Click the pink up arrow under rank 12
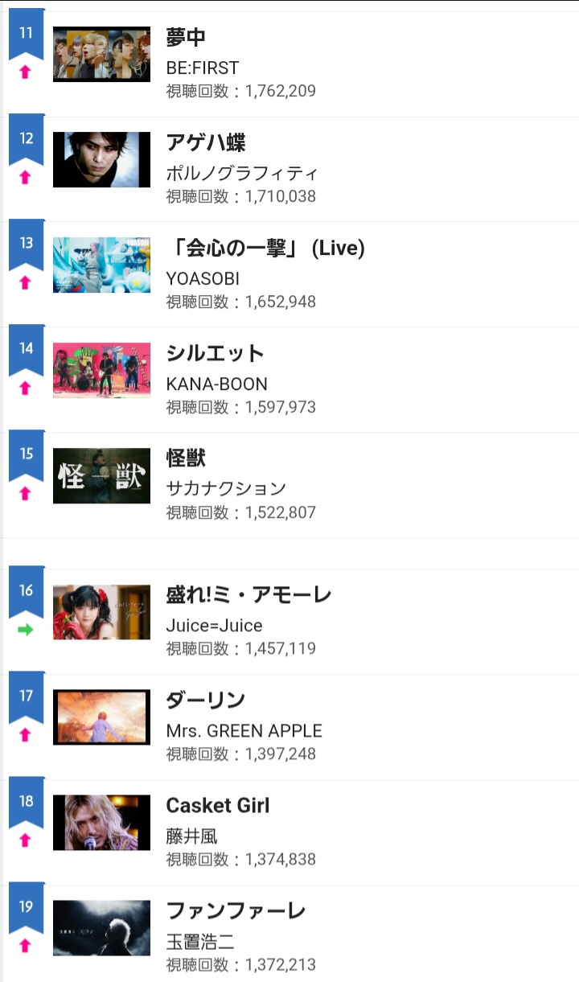Viewport: 579px width, 982px height. point(25,177)
